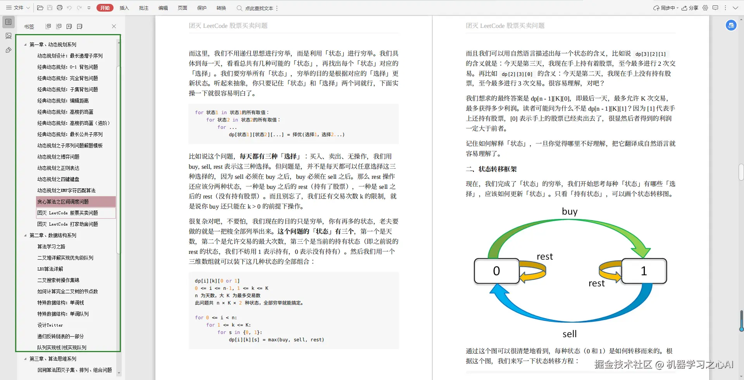Open the 批注 tab
Image resolution: width=744 pixels, height=380 pixels.
click(143, 8)
